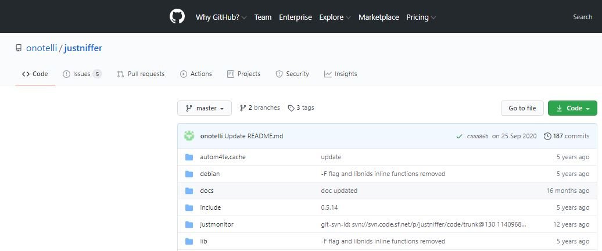Switch to the Actions tab
Screen dimensions: 602x251
pyautogui.click(x=196, y=74)
